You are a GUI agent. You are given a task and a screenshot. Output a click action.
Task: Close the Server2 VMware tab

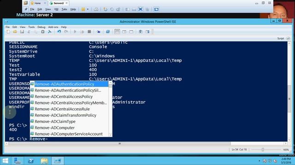(66, 3)
